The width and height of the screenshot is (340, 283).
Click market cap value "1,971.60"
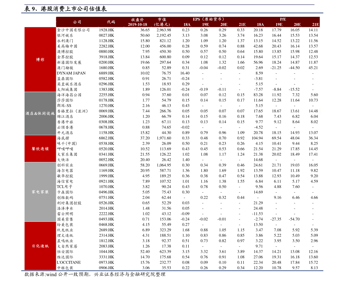(x=164, y=138)
